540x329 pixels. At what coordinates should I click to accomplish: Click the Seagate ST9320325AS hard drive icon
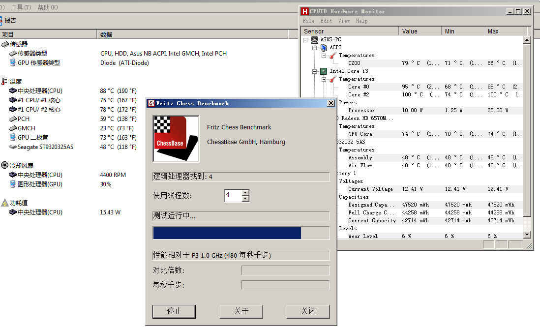click(x=13, y=147)
